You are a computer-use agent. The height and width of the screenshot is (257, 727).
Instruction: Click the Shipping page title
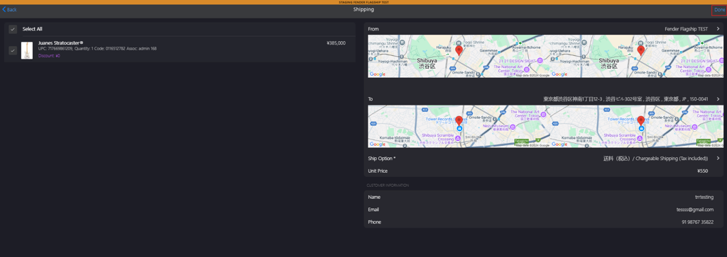(363, 10)
